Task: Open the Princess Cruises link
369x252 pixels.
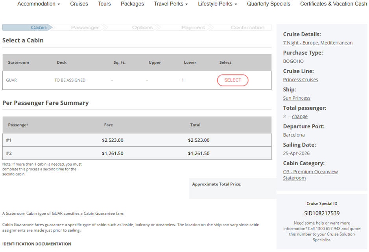Action: tap(300, 80)
